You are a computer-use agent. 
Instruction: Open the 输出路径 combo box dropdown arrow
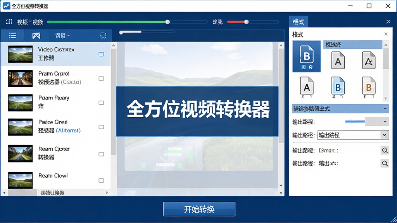[384, 135]
